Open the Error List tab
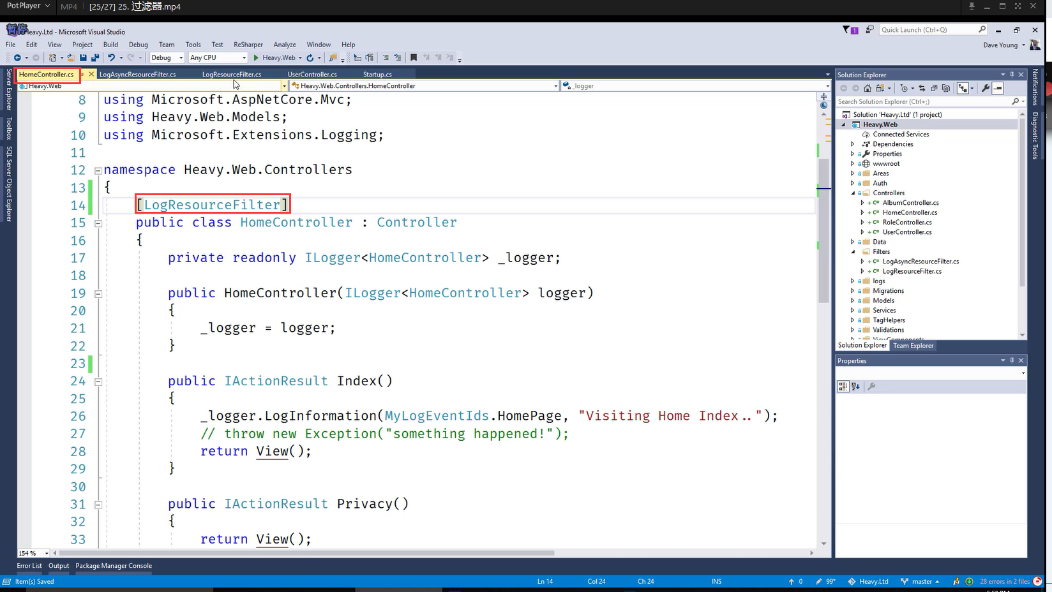Viewport: 1052px width, 592px height. 29,566
